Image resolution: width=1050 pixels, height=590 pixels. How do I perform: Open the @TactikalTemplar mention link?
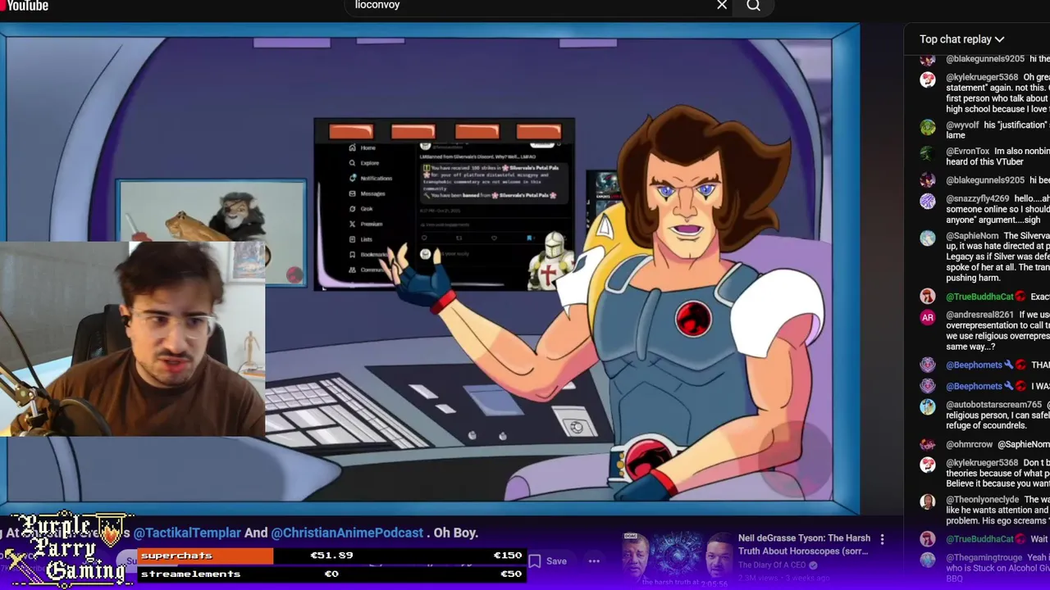187,533
